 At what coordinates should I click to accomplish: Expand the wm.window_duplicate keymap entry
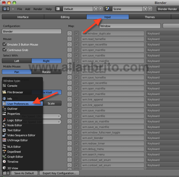(69, 34)
